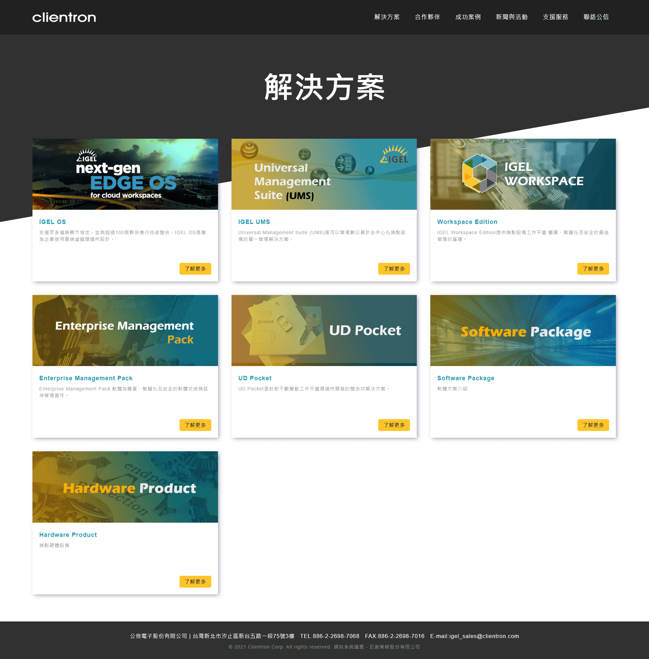Viewport: 649px width, 659px height.
Task: Open the Hardware Product banner image
Action: point(125,487)
